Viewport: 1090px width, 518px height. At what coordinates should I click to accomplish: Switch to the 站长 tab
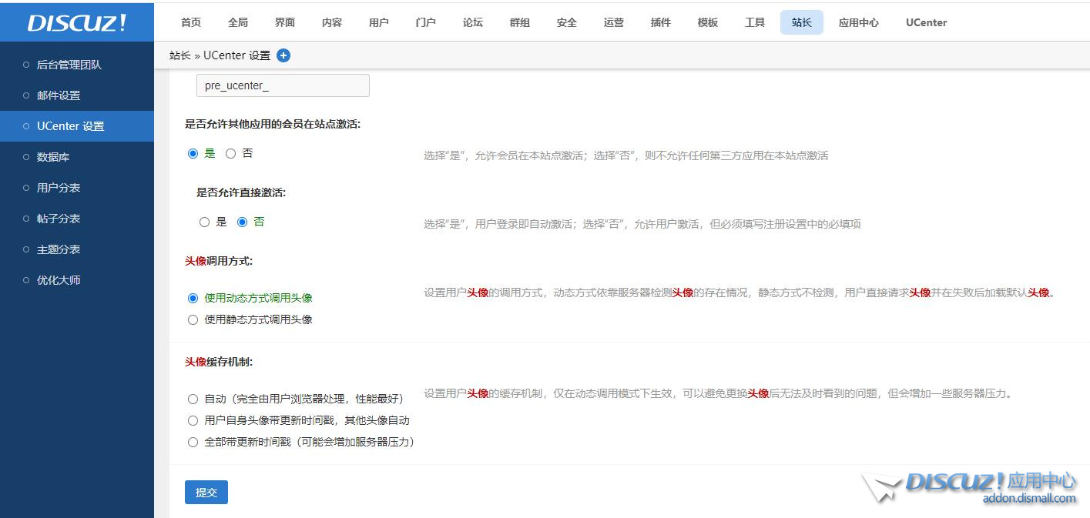[x=801, y=22]
